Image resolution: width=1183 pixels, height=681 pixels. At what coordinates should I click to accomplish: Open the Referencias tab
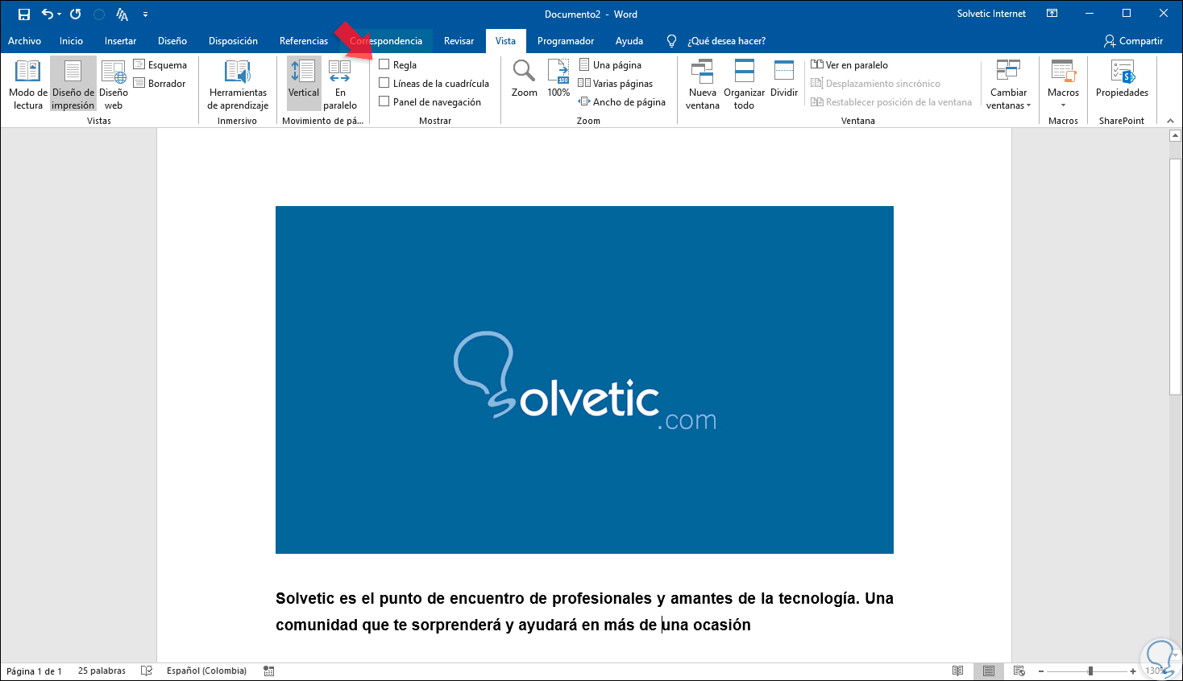click(x=304, y=41)
